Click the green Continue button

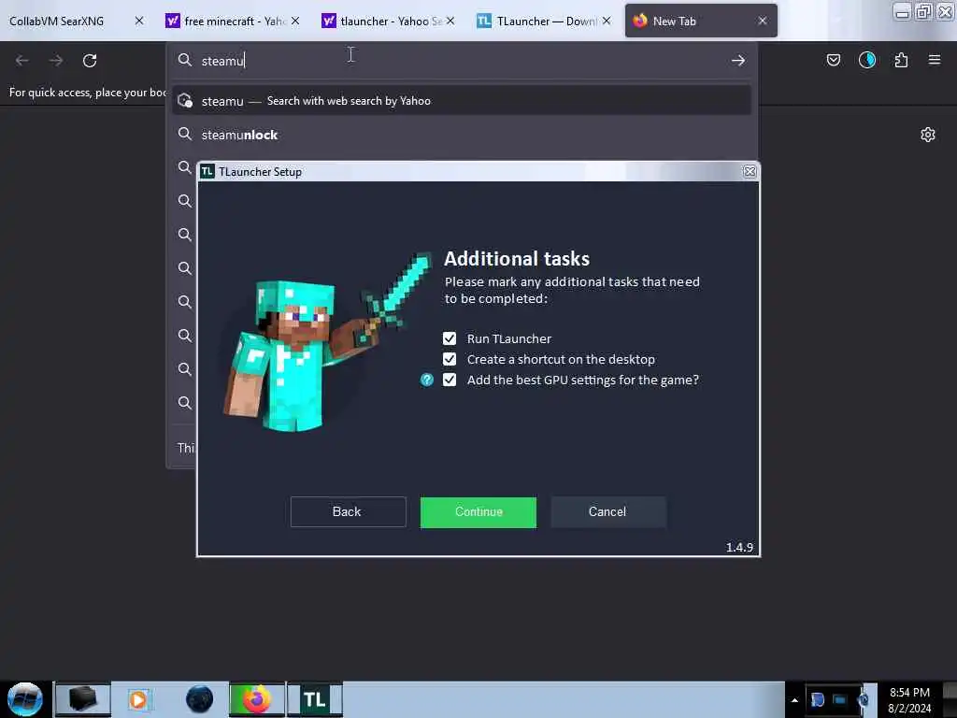pyautogui.click(x=478, y=511)
